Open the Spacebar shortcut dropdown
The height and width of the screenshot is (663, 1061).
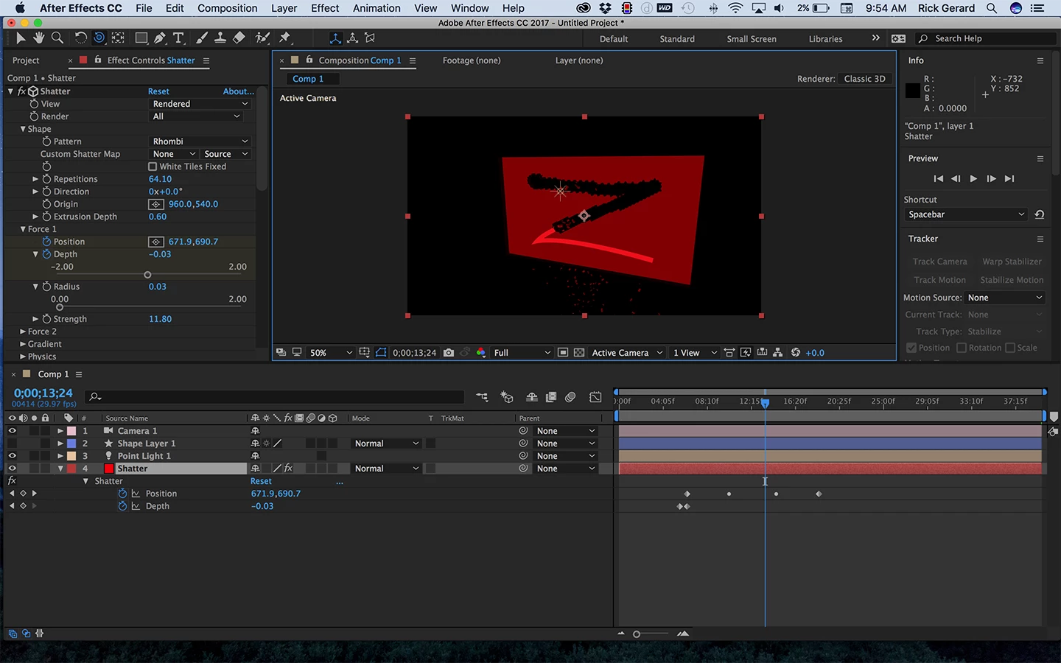(x=967, y=214)
